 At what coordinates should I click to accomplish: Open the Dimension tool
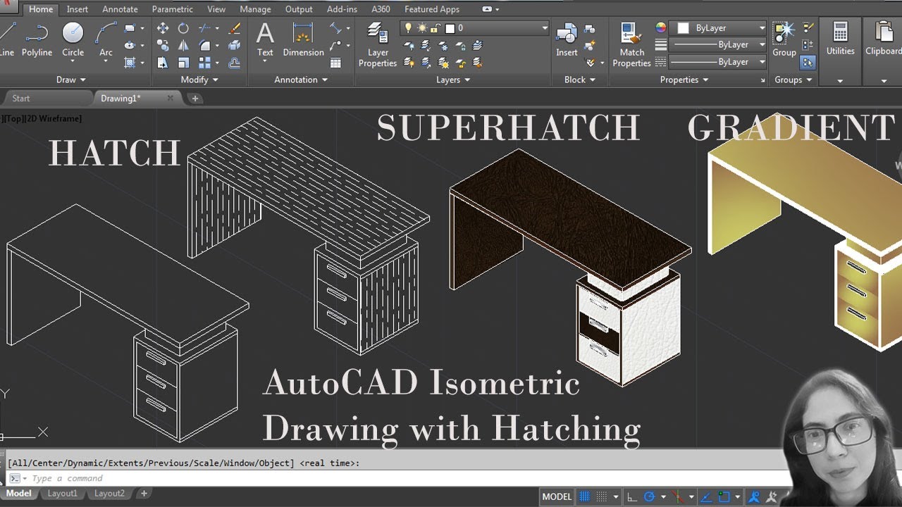coord(303,40)
